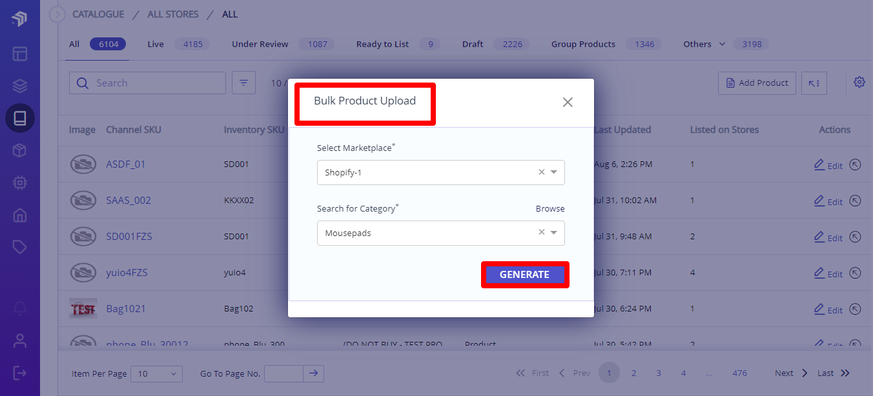
Task: Open the chip processor icon in sidebar
Action: (x=19, y=183)
